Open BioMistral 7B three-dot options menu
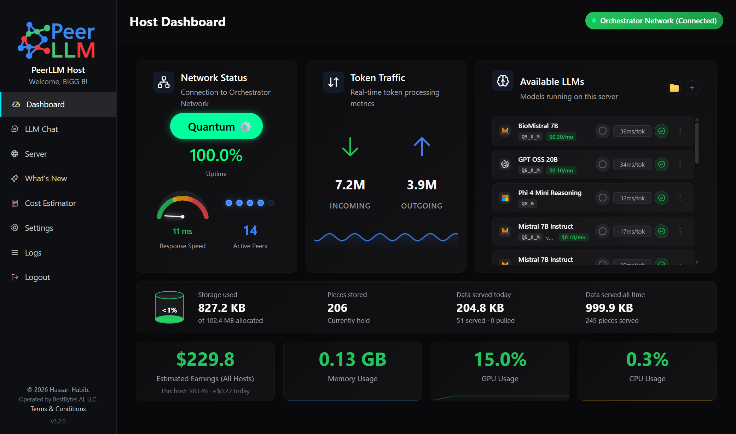Screen dimensions: 736x434 coord(680,131)
